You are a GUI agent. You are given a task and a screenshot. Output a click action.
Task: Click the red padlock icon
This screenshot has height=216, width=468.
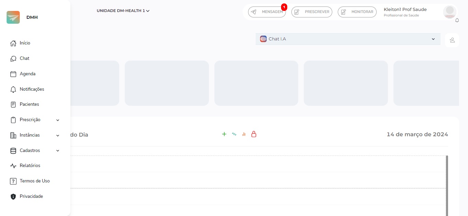[254, 134]
